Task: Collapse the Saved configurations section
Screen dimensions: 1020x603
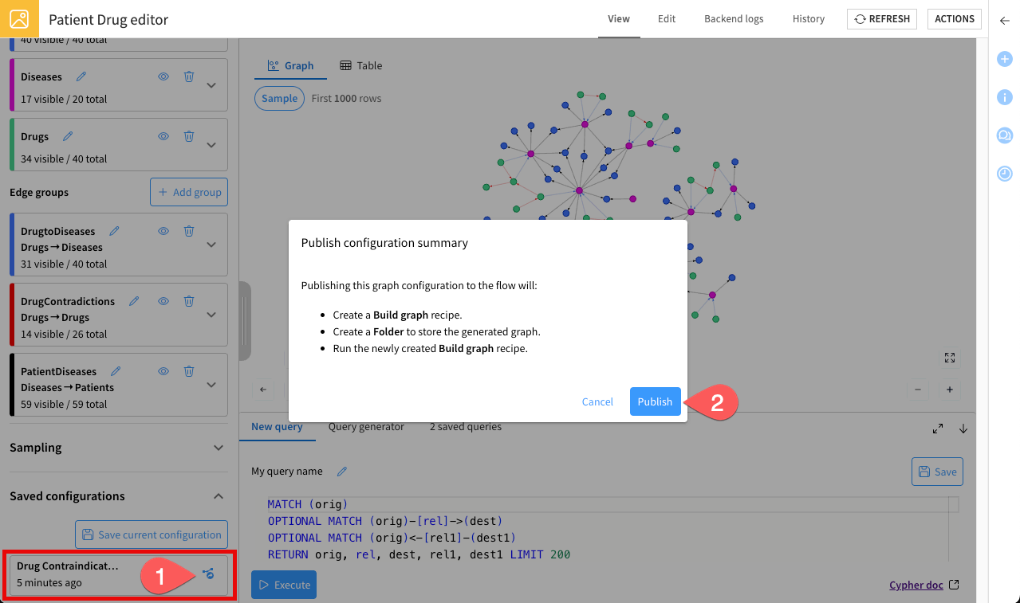Action: pos(219,496)
